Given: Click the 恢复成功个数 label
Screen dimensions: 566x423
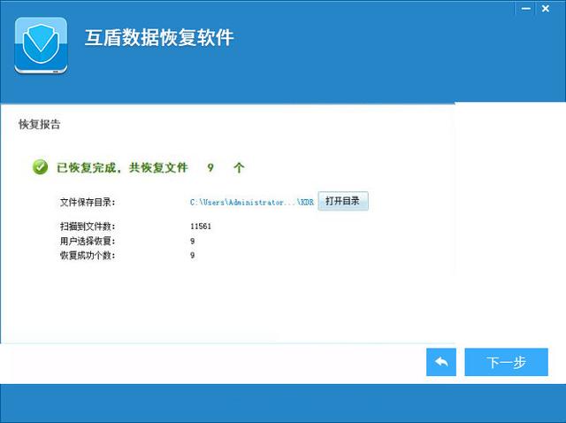Looking at the screenshot, I should click(x=88, y=256).
